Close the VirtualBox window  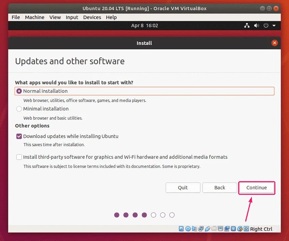(x=276, y=8)
